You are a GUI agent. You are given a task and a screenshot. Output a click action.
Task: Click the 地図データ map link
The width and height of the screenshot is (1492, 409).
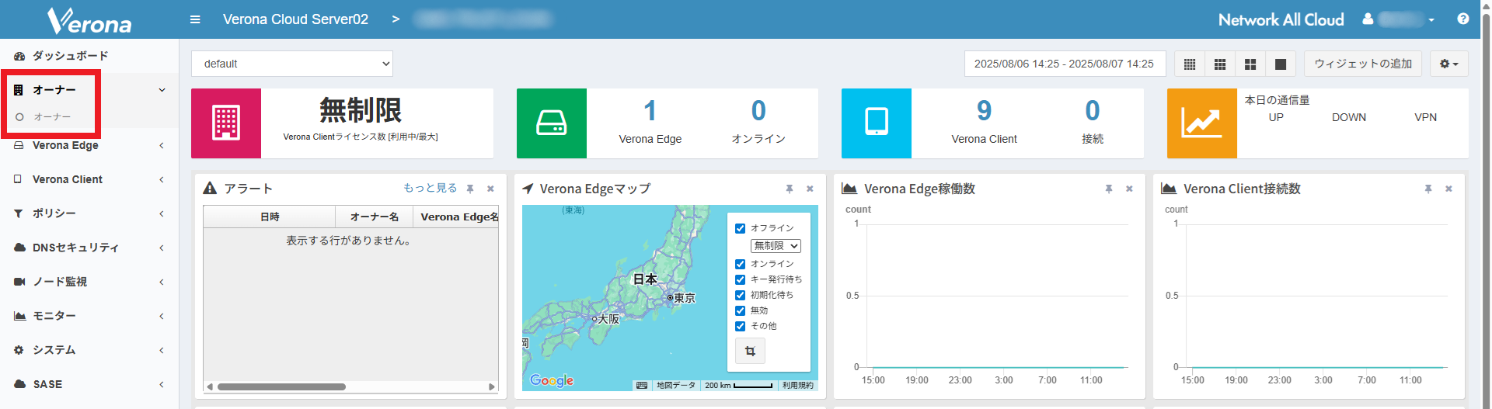point(676,385)
